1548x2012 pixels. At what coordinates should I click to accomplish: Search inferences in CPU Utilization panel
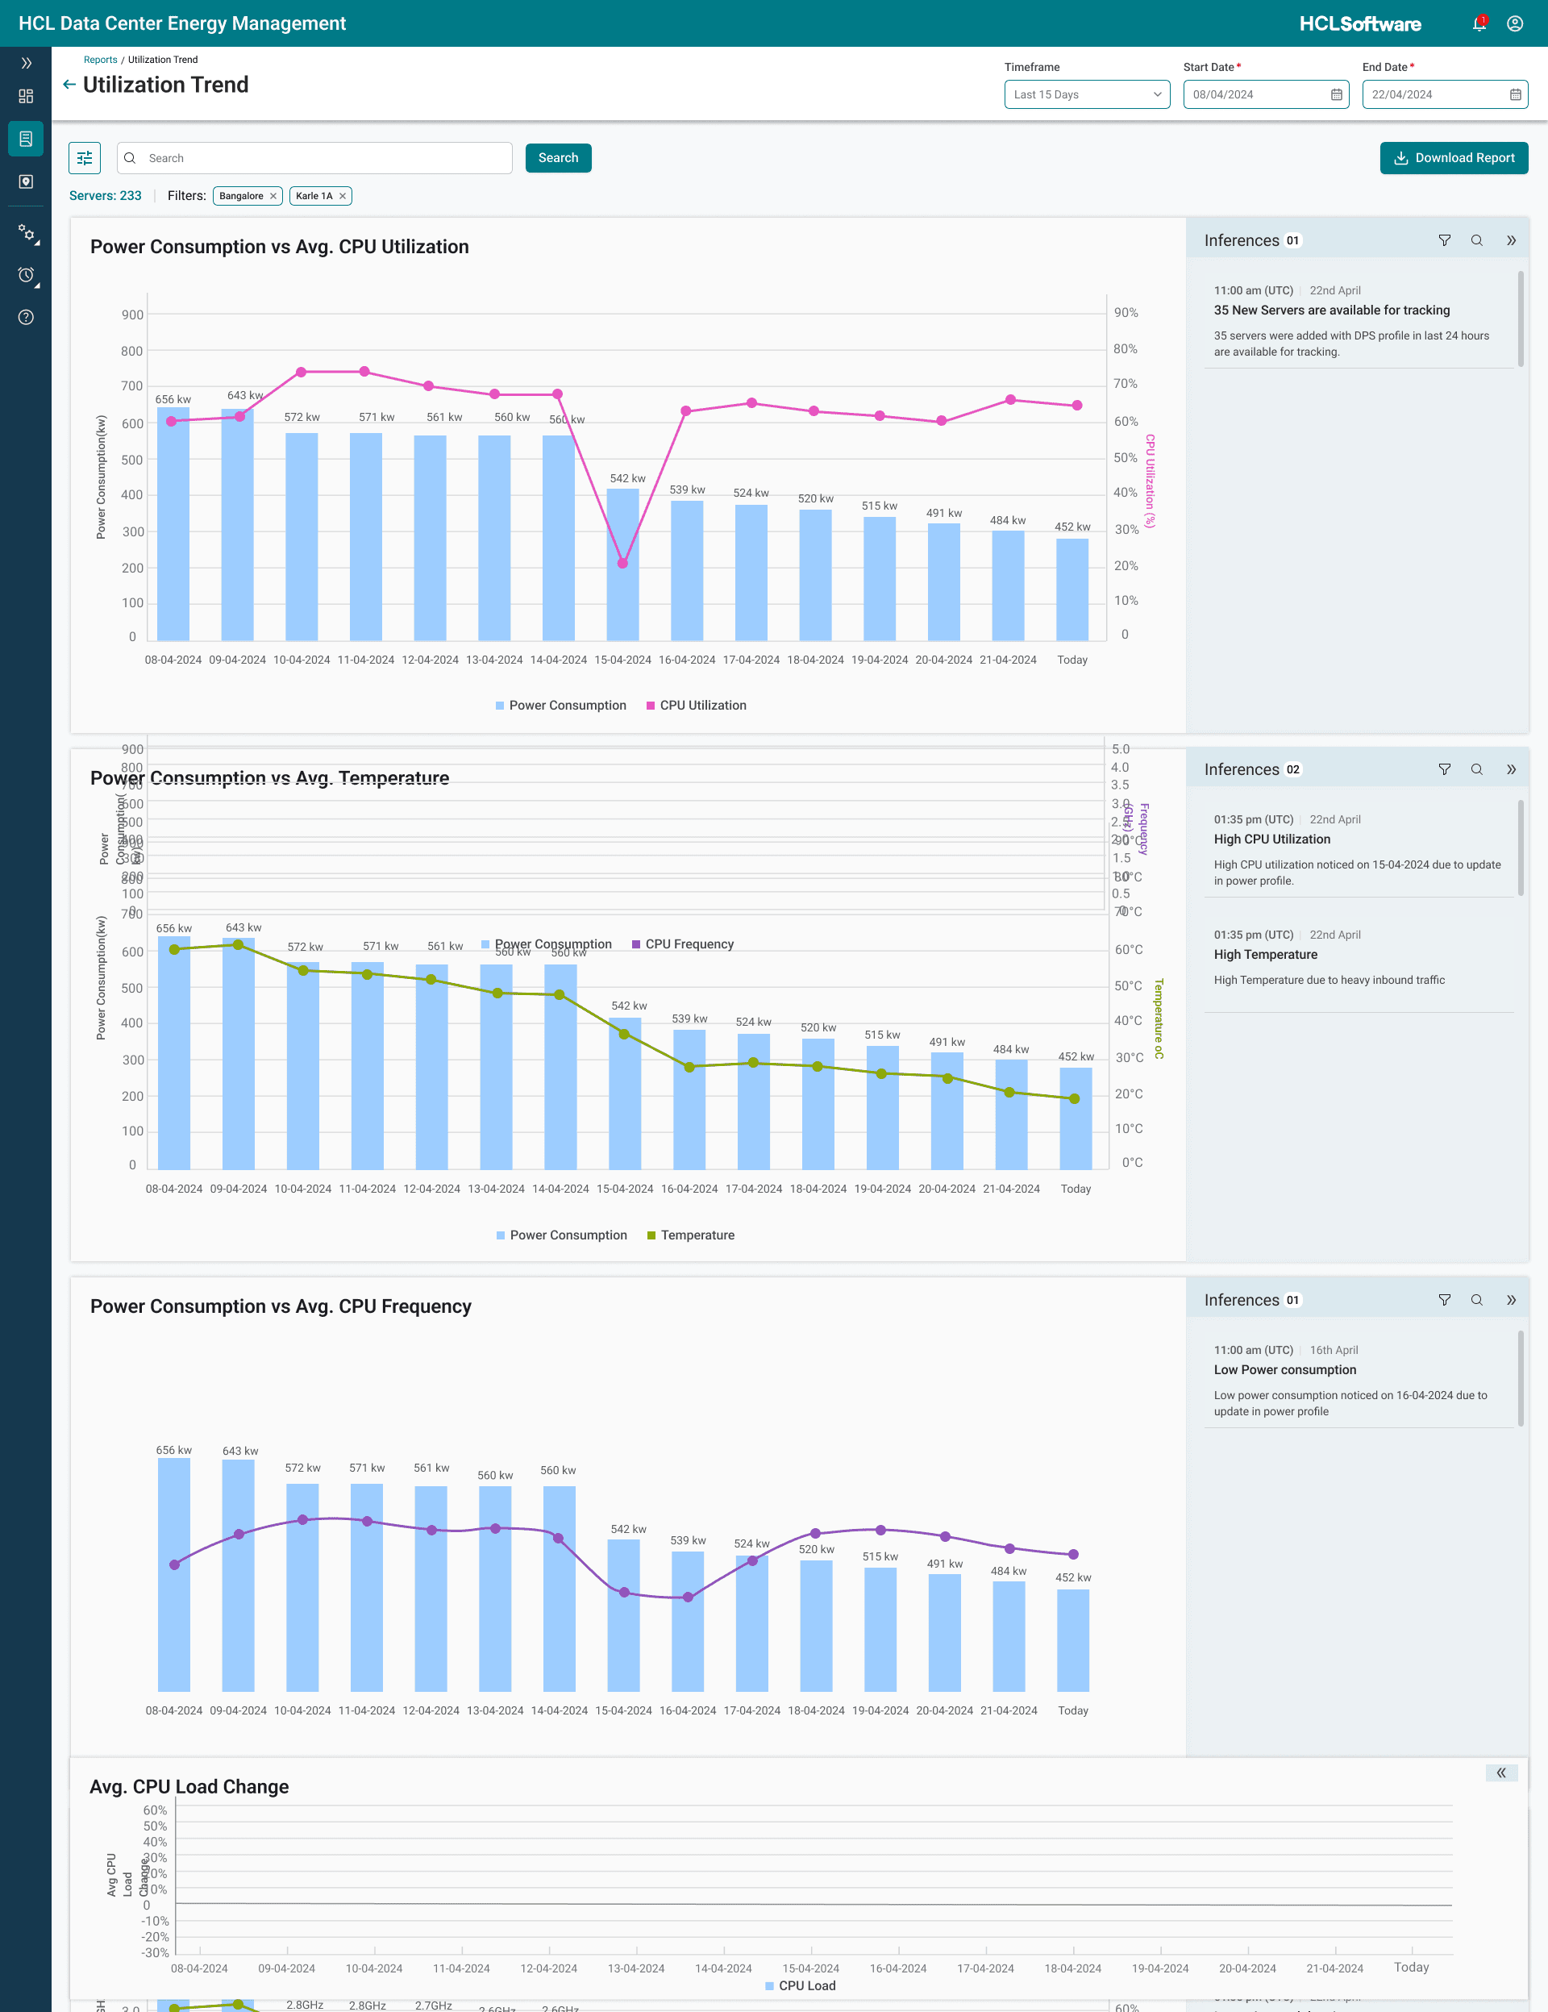point(1477,240)
